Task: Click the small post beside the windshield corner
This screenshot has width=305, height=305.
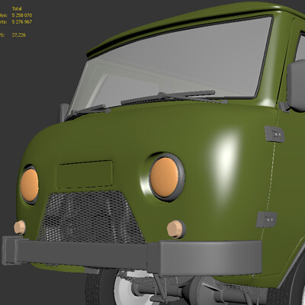Action: 63,112
